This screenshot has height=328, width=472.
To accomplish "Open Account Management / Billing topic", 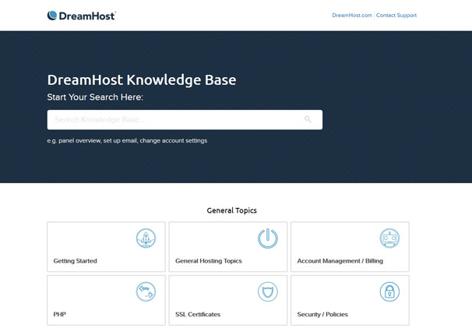I will click(x=350, y=247).
